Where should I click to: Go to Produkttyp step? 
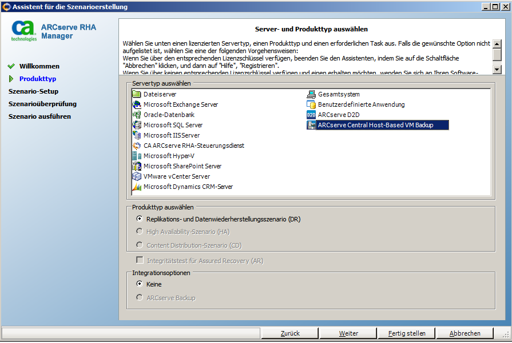[38, 79]
